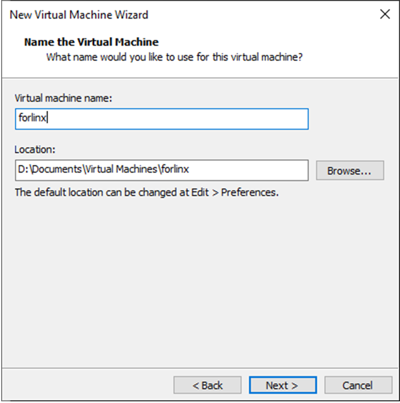This screenshot has height=403, width=400.
Task: Proceed with the Next > button
Action: click(282, 385)
